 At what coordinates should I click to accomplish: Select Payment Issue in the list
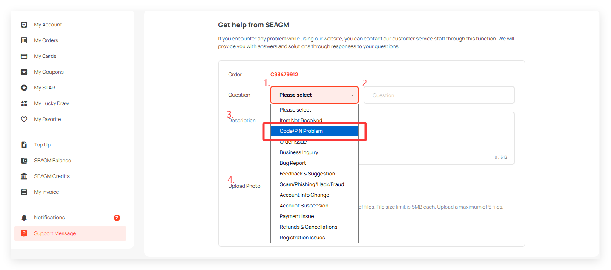coord(297,216)
